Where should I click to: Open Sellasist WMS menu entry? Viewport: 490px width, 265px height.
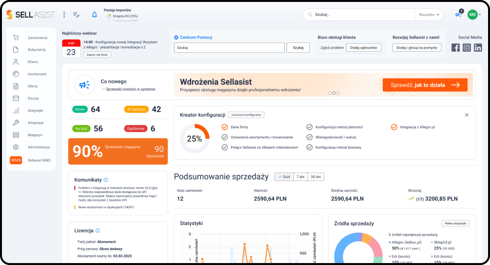coord(39,160)
